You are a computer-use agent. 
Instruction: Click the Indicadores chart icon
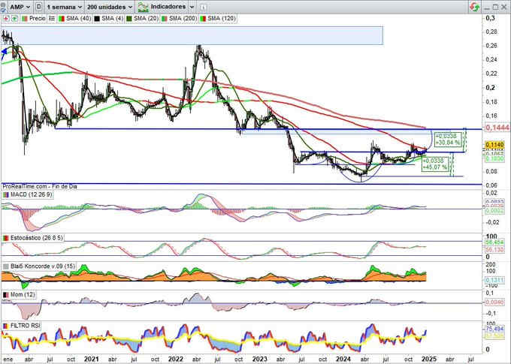143,7
